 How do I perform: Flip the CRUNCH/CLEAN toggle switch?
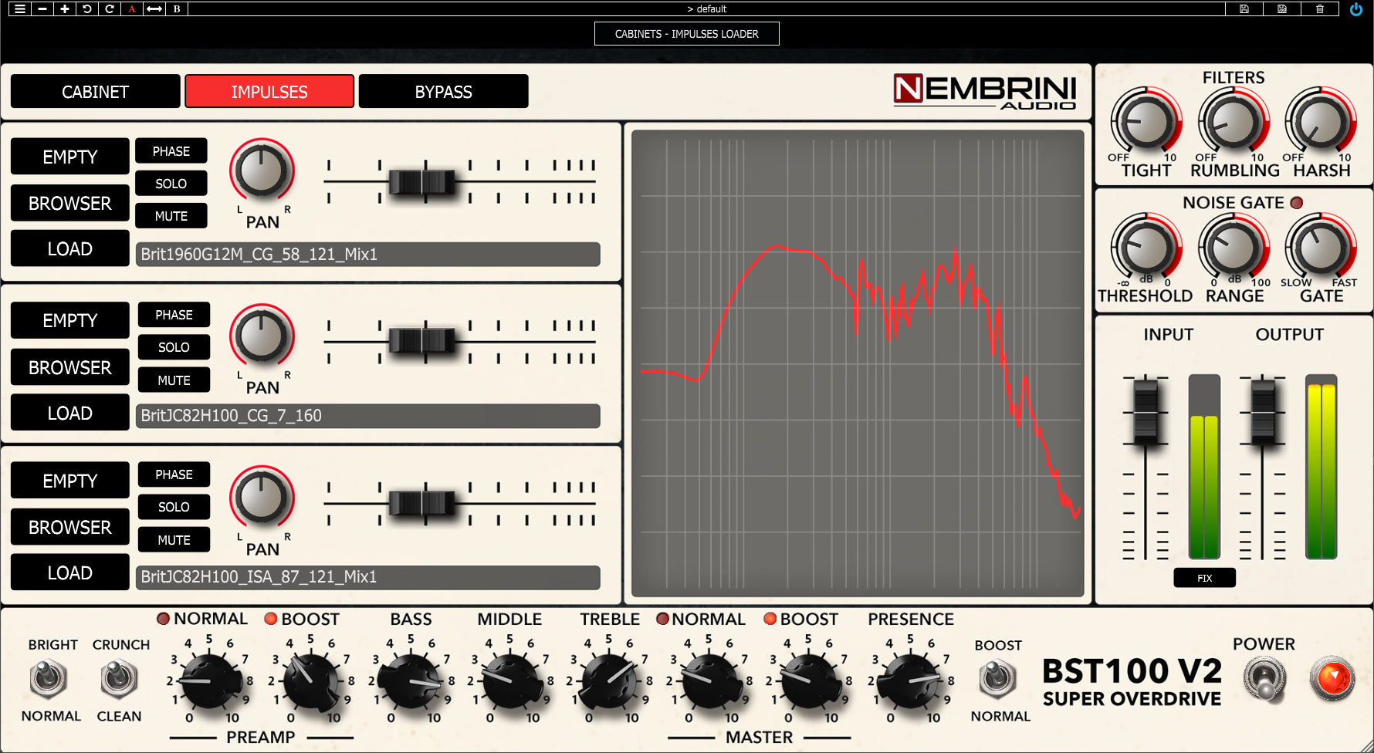click(119, 680)
